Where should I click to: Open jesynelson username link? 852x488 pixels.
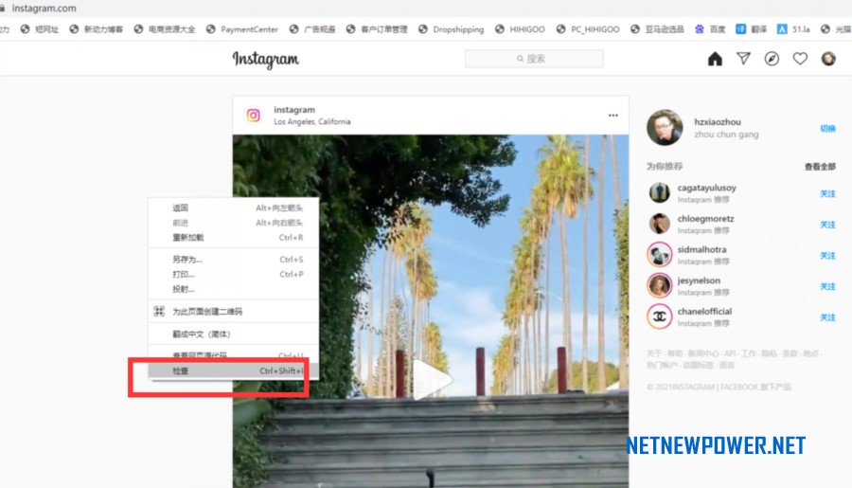[x=699, y=280]
